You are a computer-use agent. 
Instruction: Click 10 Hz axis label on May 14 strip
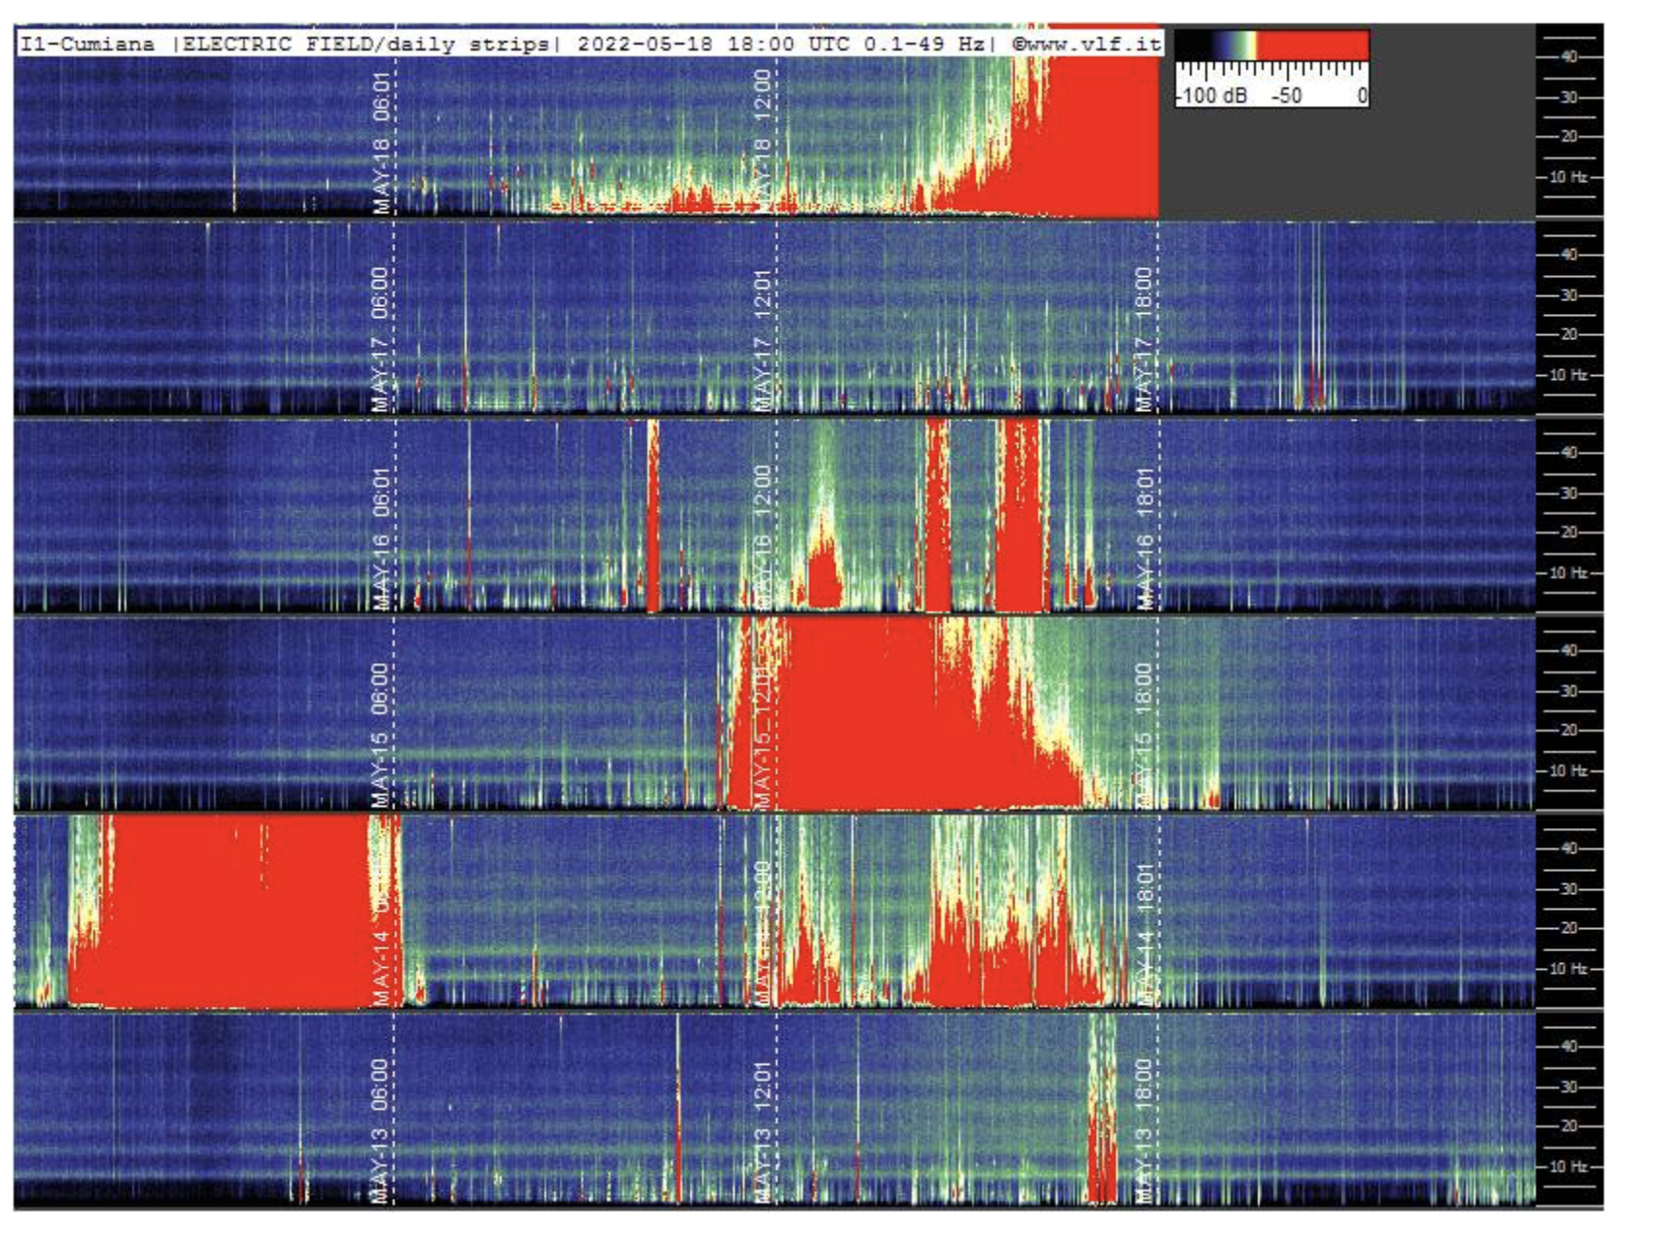tap(1568, 968)
